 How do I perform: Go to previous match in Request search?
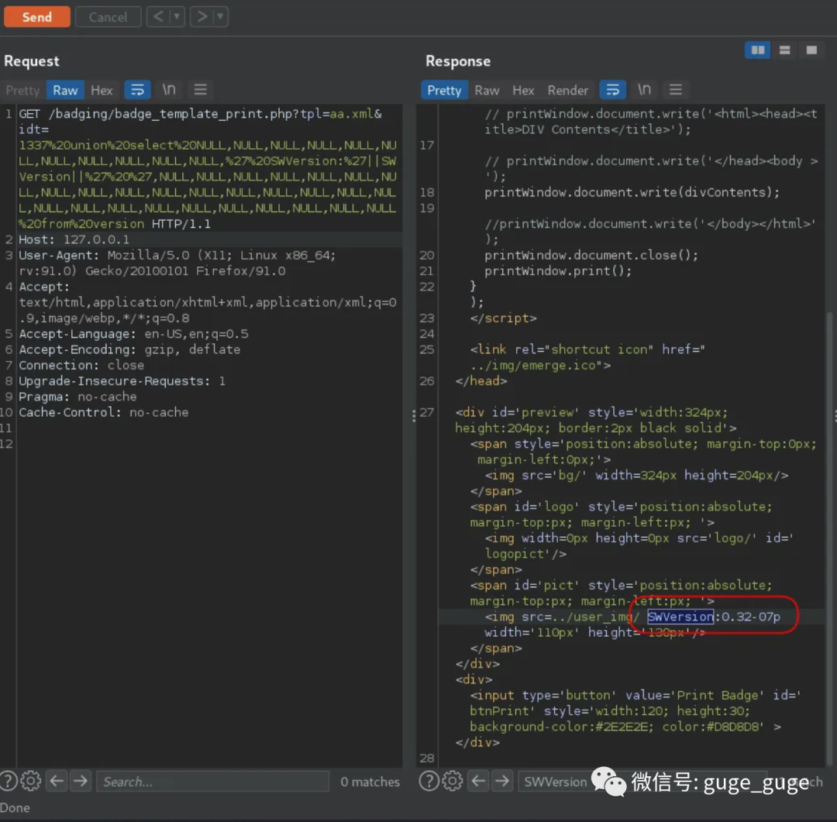(57, 781)
